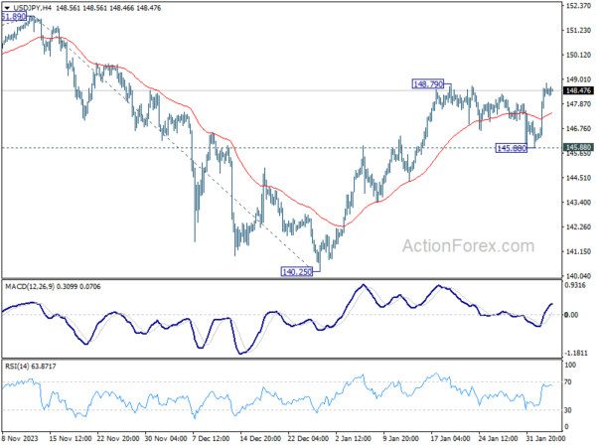Select the RSI 70 level label
This screenshot has height=447, width=596.
568,382
